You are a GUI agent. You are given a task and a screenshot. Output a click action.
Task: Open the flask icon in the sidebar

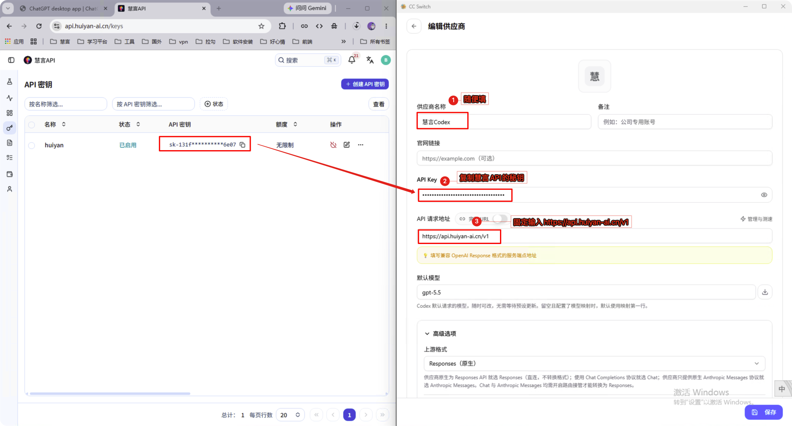(x=10, y=82)
